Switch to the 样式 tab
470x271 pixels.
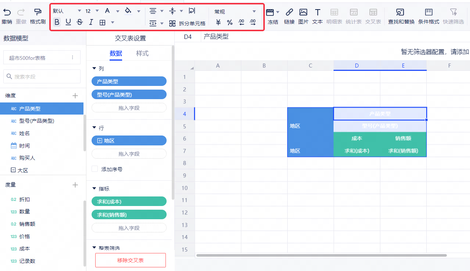pos(142,54)
